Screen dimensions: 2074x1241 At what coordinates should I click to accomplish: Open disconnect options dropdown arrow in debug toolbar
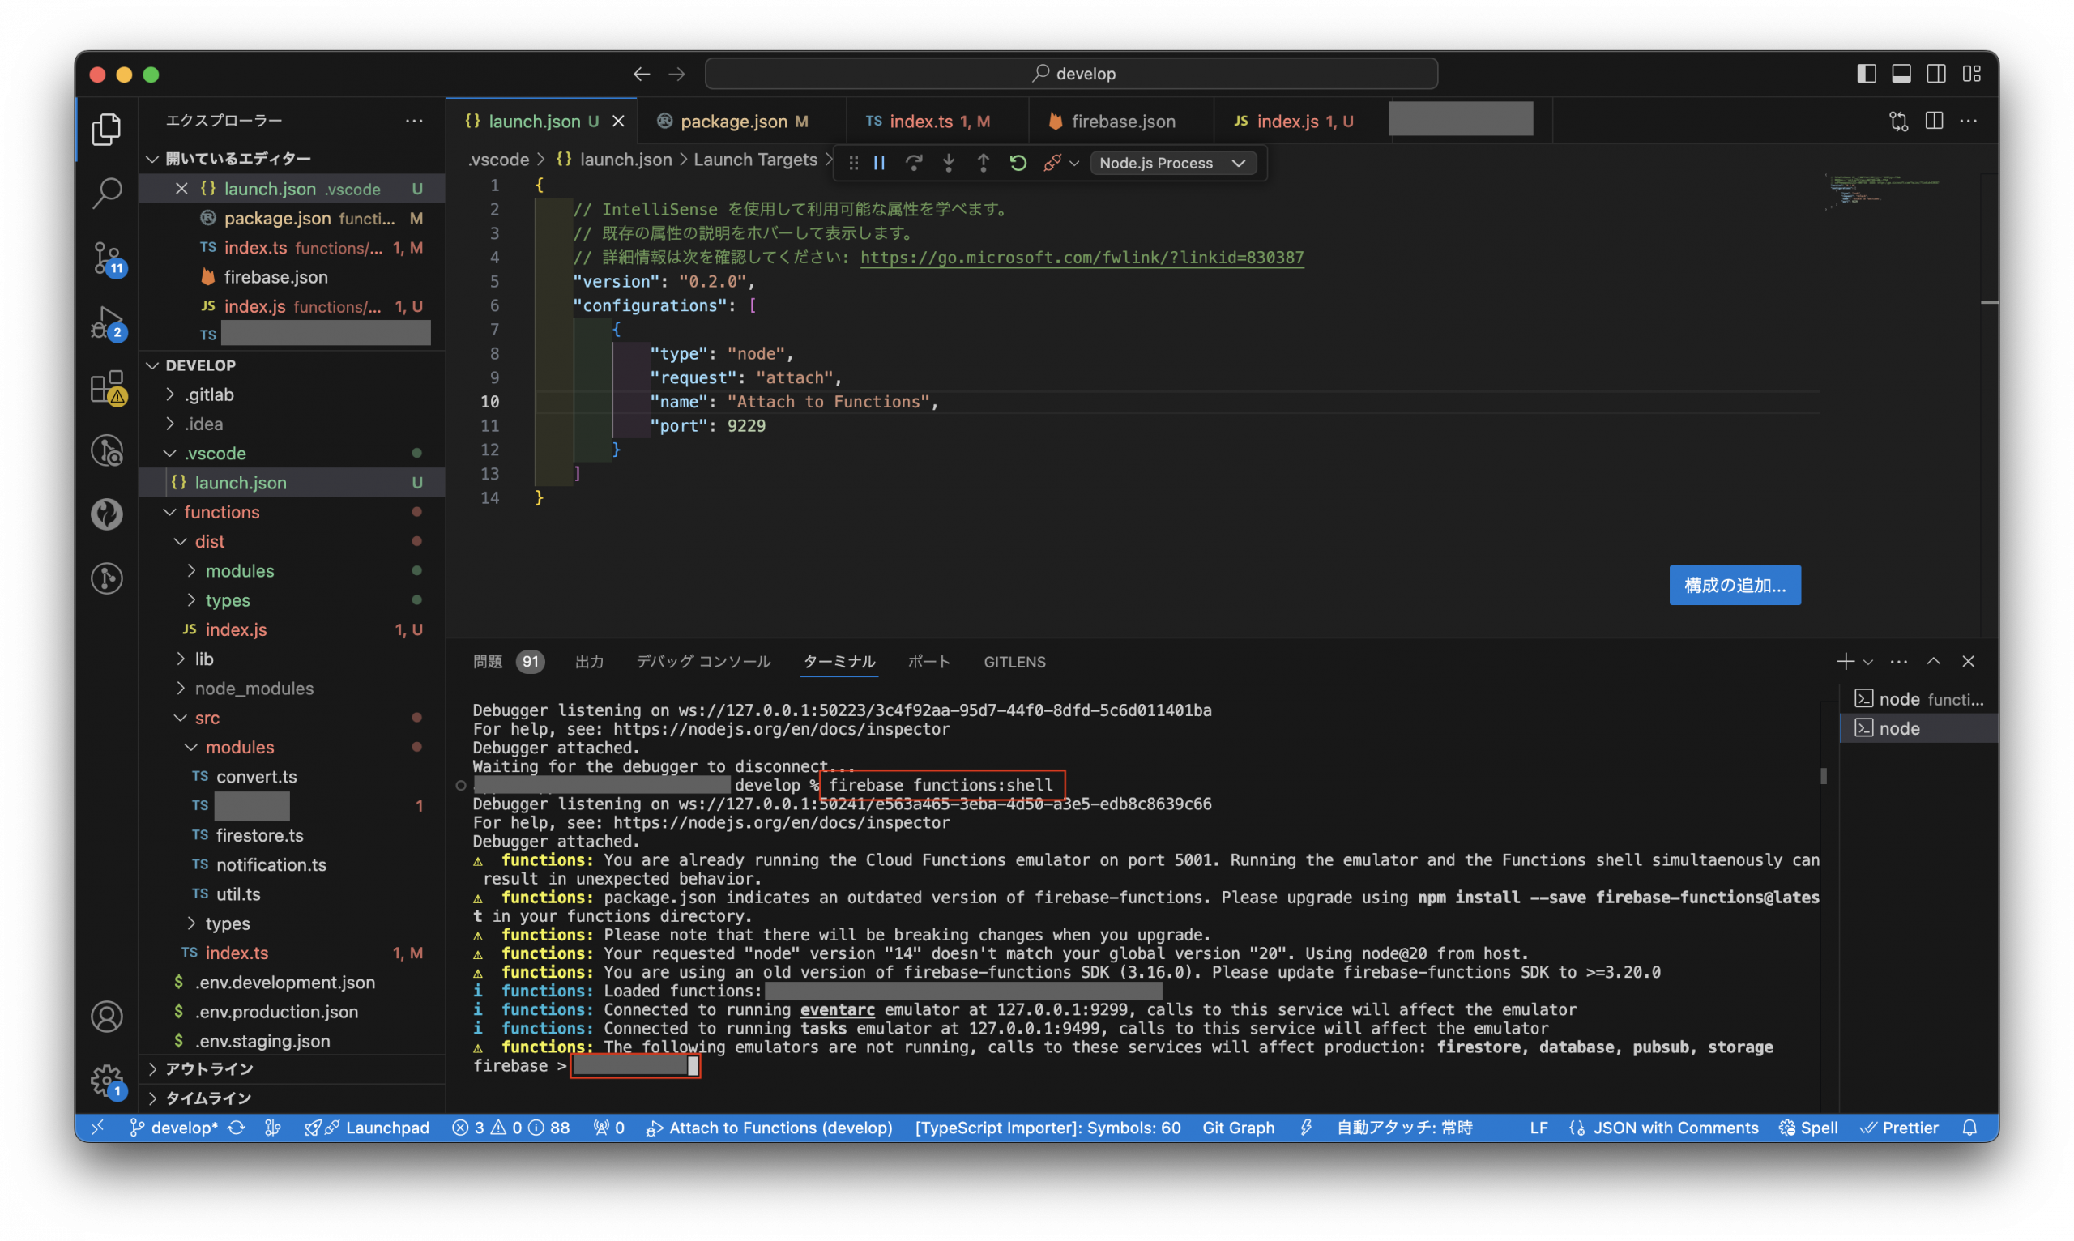[1074, 164]
